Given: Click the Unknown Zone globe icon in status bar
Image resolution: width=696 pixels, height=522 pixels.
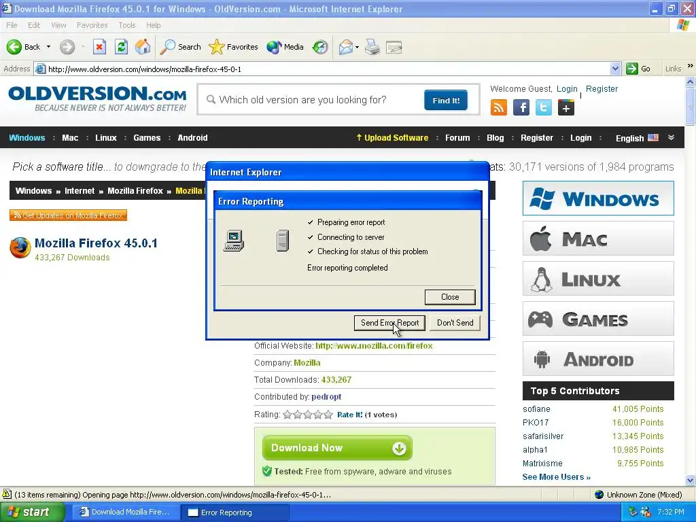Looking at the screenshot, I should coord(599,495).
